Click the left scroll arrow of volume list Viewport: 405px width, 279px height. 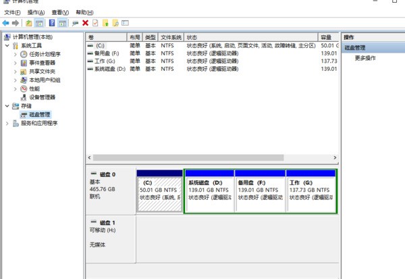(x=89, y=157)
